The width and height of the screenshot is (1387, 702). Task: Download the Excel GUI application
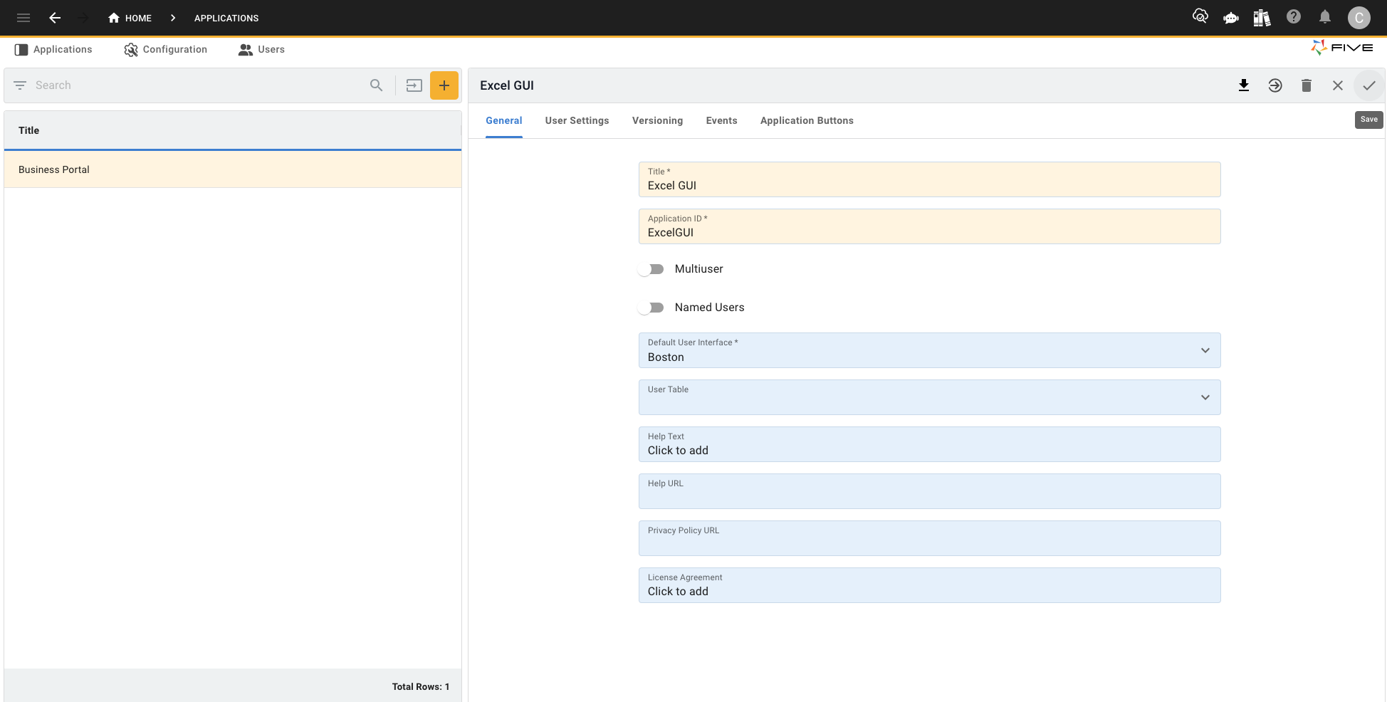tap(1244, 85)
